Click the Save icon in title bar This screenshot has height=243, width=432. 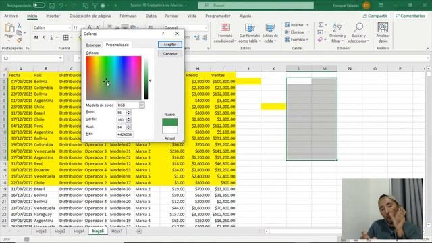52,5
